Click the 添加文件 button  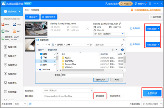click(32, 17)
